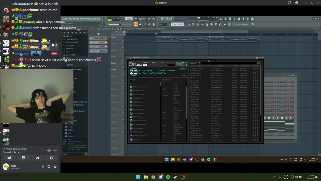The image size is (321, 181).
Task: Save project with the floppy disk icon
Action: pos(239,19)
